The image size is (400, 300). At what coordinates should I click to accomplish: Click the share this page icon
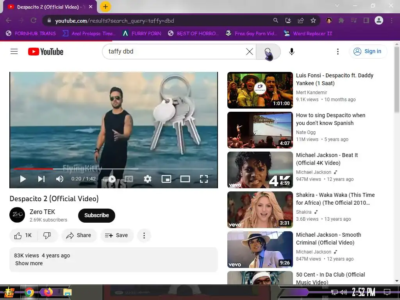300,20
